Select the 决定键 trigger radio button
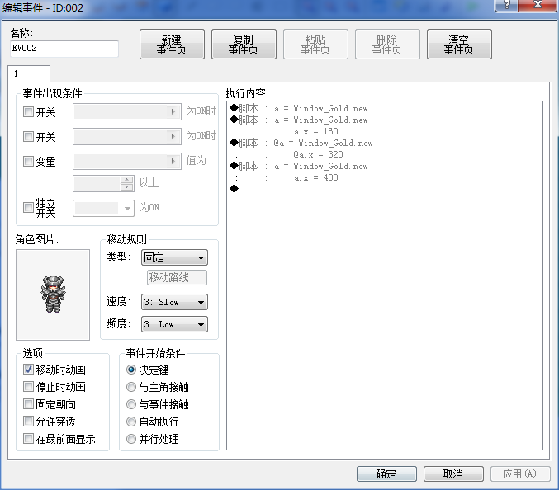The width and height of the screenshot is (559, 490). click(131, 370)
